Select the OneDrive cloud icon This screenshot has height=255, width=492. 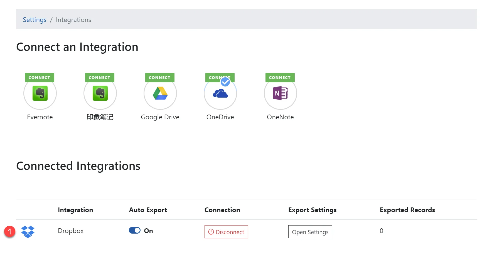click(x=220, y=93)
